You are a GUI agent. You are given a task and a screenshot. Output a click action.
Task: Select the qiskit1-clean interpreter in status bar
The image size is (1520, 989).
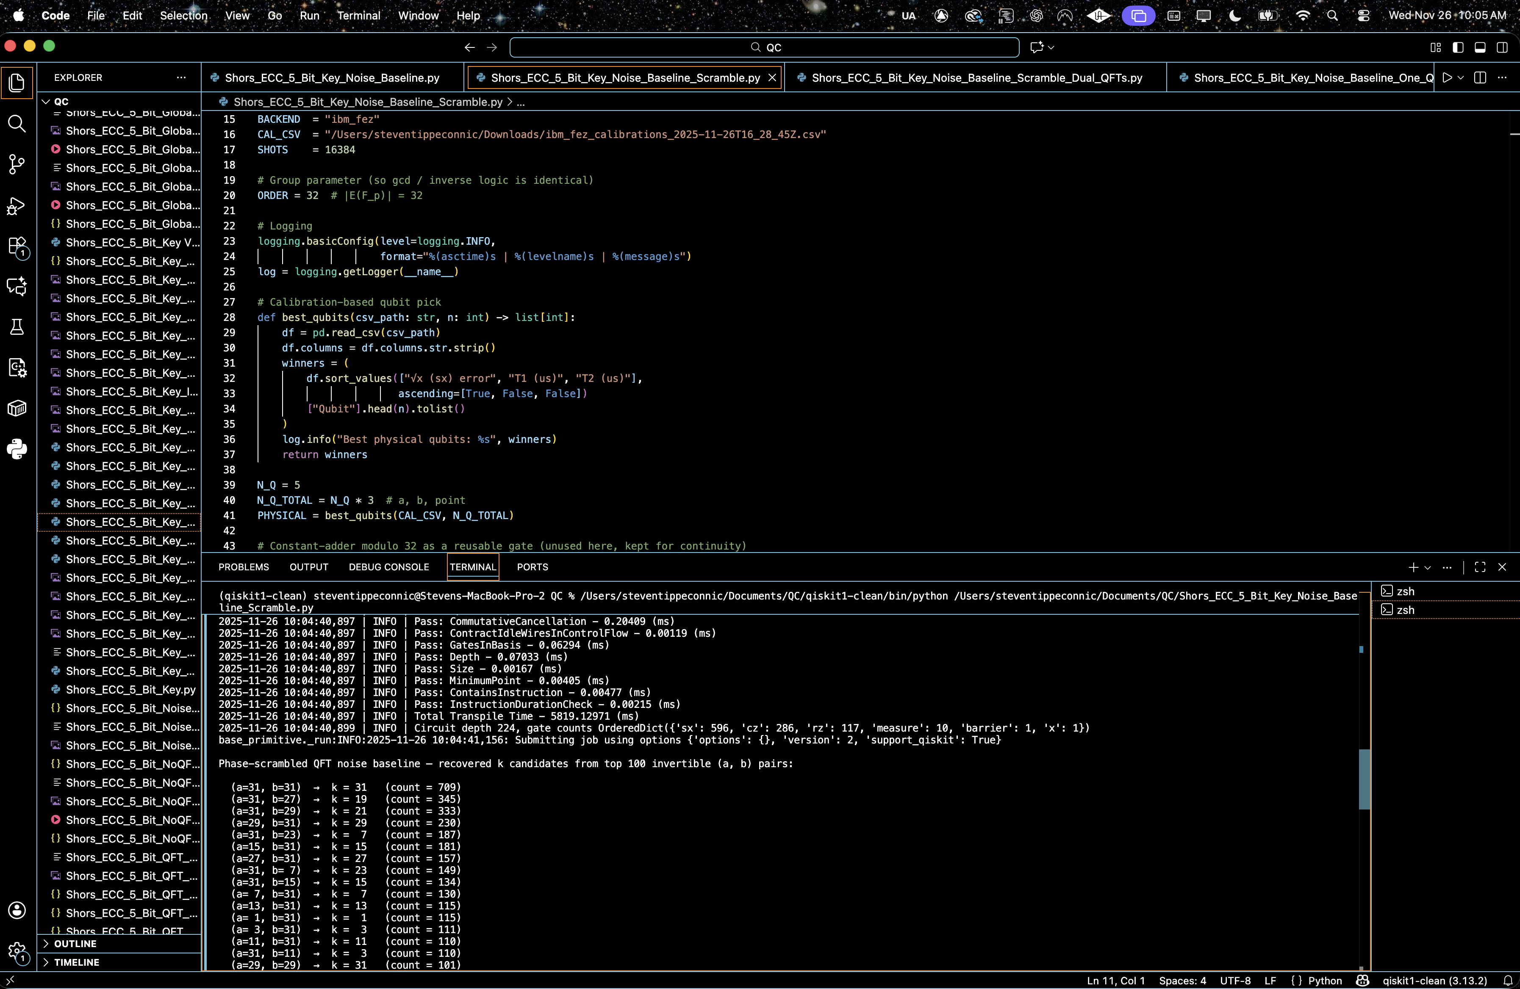(x=1434, y=981)
